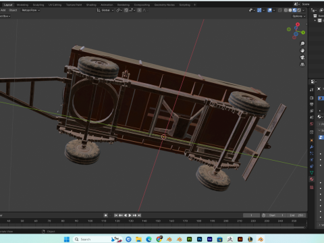
Task: Toggle preview range clock icon
Action: [x=263, y=215]
